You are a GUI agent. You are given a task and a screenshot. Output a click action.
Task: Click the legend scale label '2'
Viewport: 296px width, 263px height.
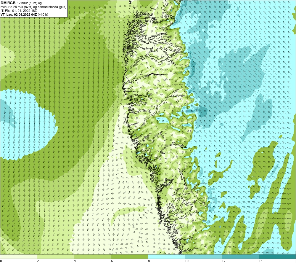coord(38,261)
